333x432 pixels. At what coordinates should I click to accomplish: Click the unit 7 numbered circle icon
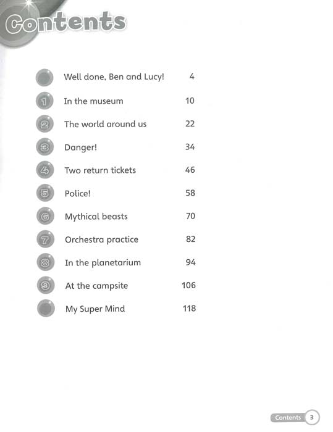(x=45, y=239)
